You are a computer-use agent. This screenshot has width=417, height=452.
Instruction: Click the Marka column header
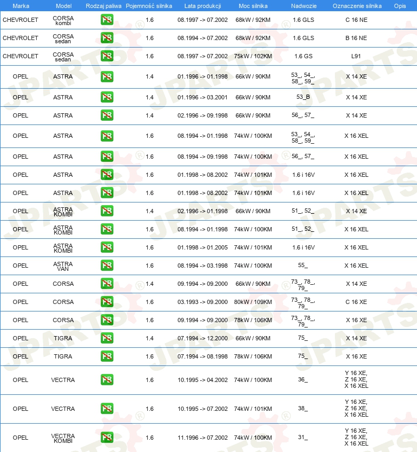[21, 6]
